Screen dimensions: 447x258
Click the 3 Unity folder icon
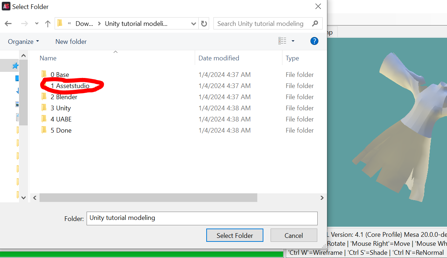tap(44, 108)
